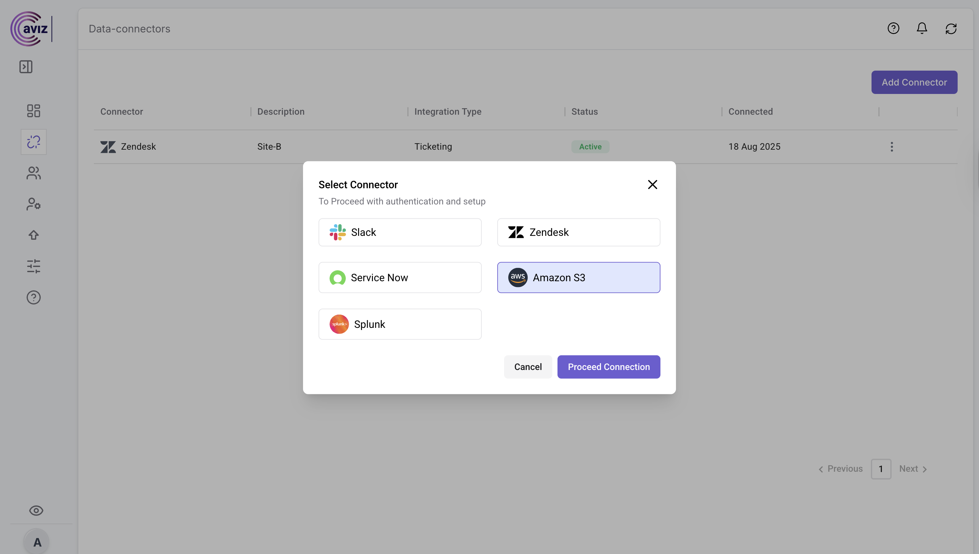
Task: Click the upload arrow sidebar icon
Action: [33, 235]
